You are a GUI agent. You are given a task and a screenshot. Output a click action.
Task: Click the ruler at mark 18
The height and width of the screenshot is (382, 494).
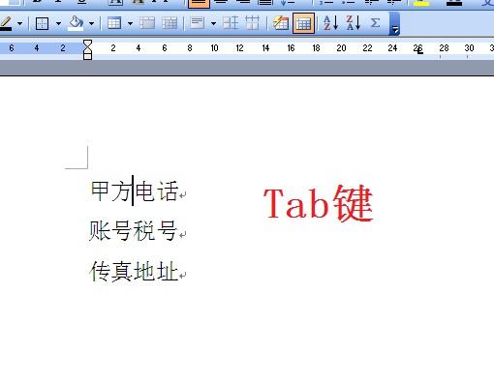[316, 48]
